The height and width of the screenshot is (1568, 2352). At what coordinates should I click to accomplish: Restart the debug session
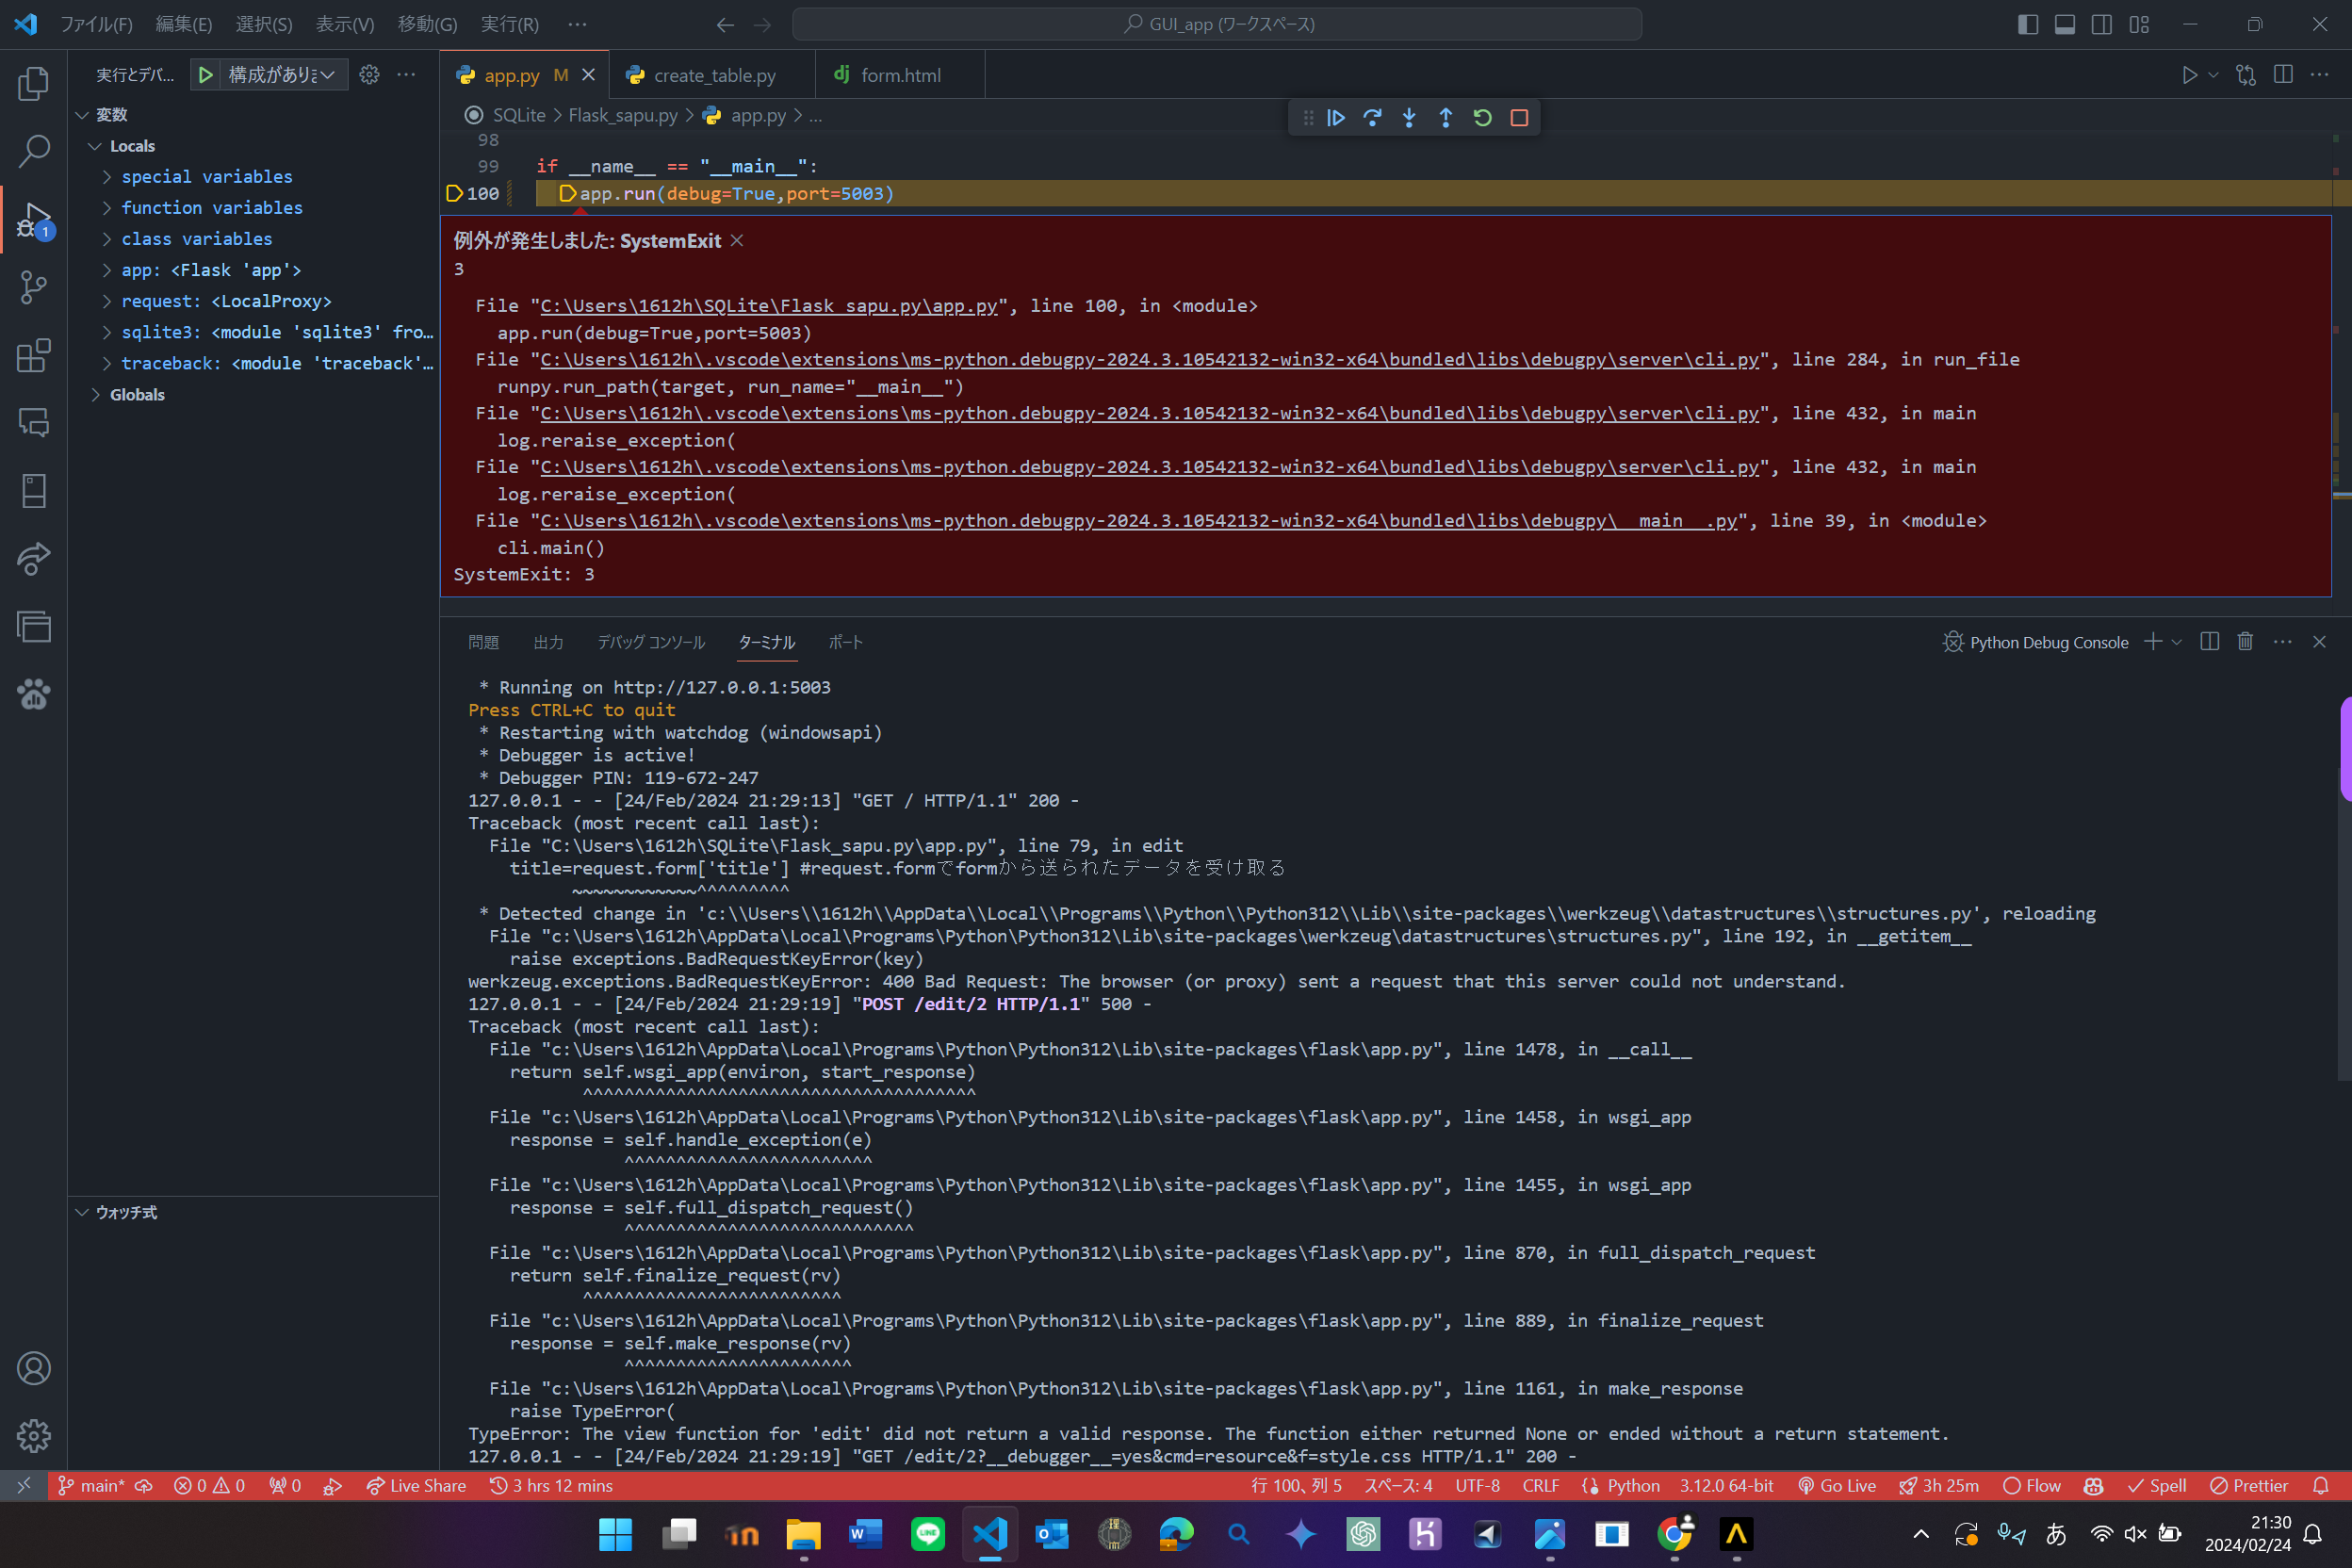(x=1482, y=118)
